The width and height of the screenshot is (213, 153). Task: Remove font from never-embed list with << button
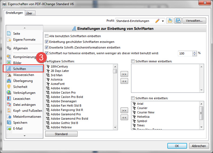[124, 117]
